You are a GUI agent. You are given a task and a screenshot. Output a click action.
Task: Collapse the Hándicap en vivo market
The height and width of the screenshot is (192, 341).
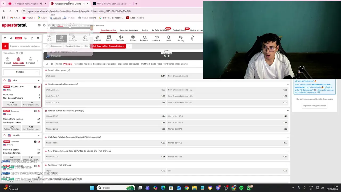[287, 84]
